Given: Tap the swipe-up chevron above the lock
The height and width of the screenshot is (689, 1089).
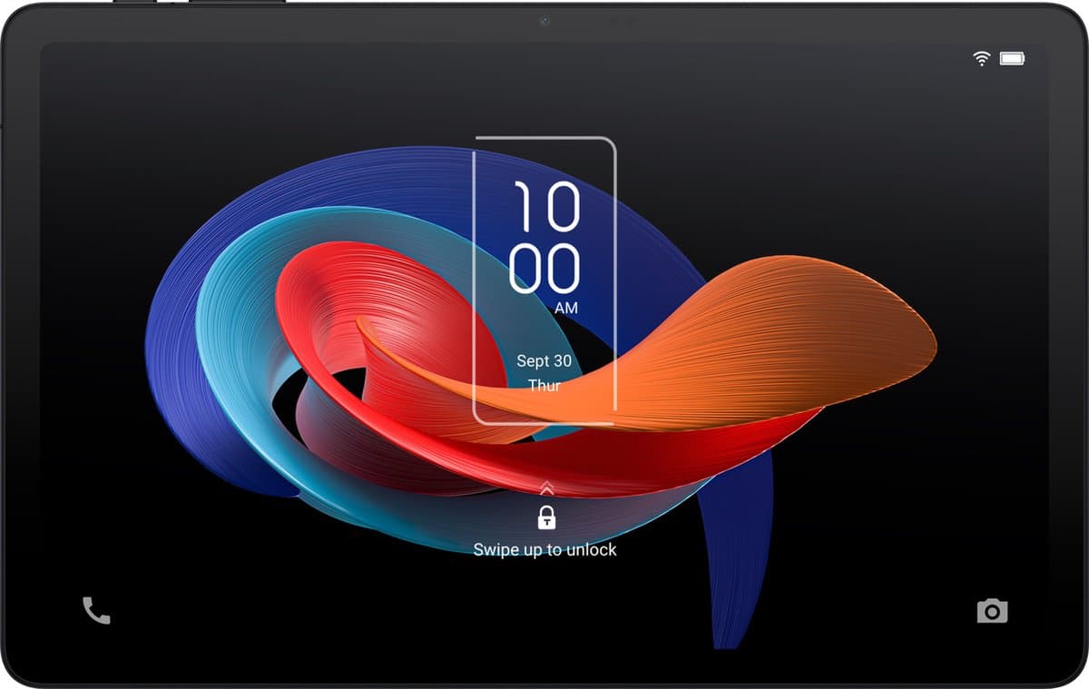Looking at the screenshot, I should point(546,487).
